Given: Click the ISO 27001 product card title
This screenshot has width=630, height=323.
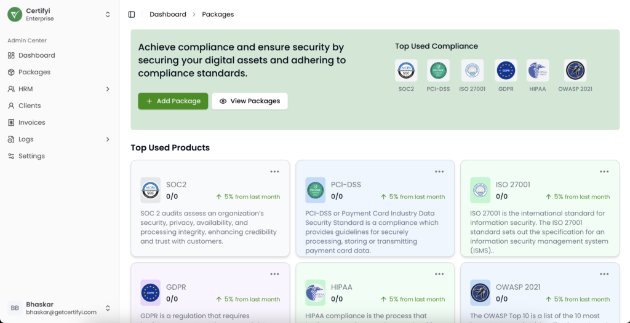Looking at the screenshot, I should pyautogui.click(x=513, y=185).
